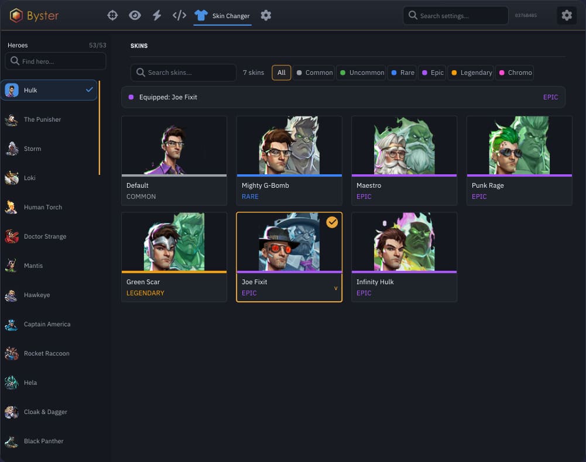
Task: Click the Byster logo
Action: pyautogui.click(x=34, y=16)
